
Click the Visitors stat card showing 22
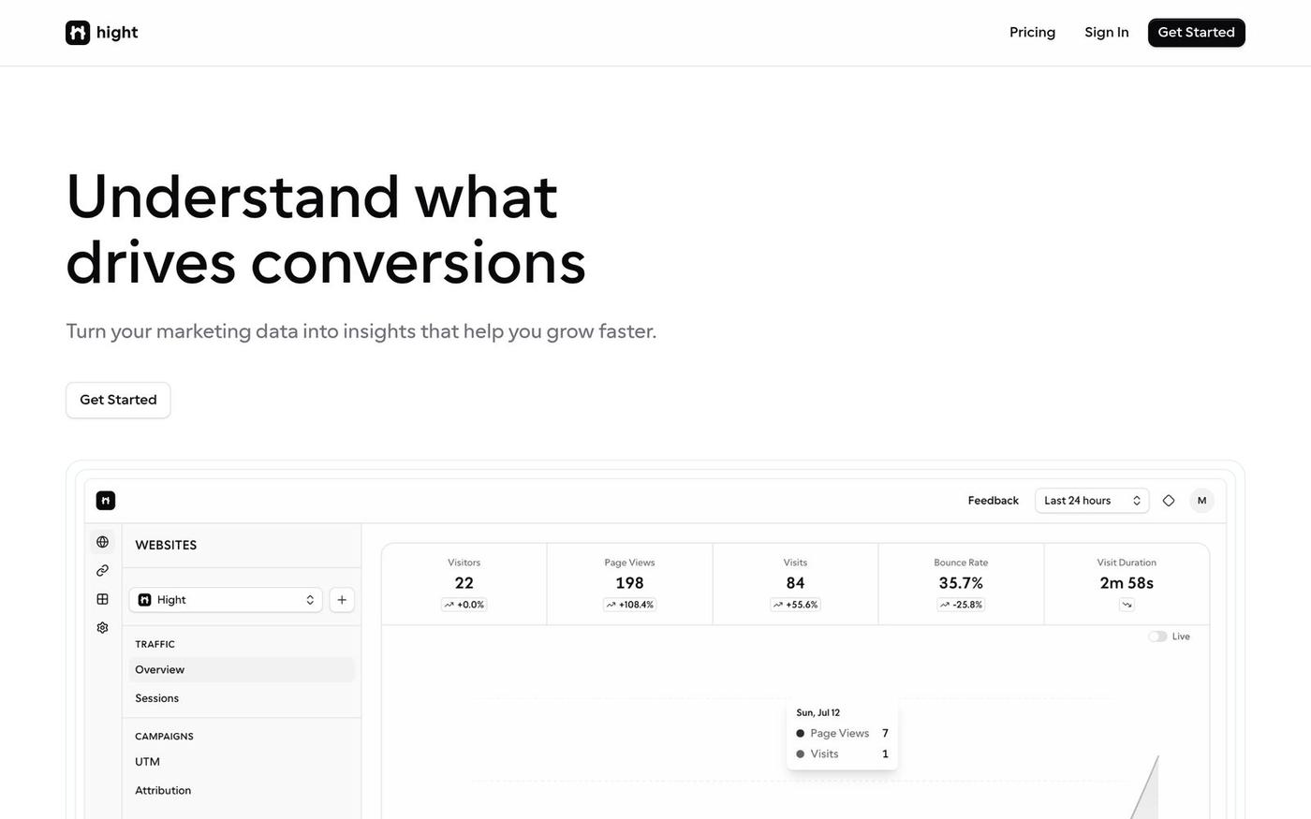click(x=464, y=584)
